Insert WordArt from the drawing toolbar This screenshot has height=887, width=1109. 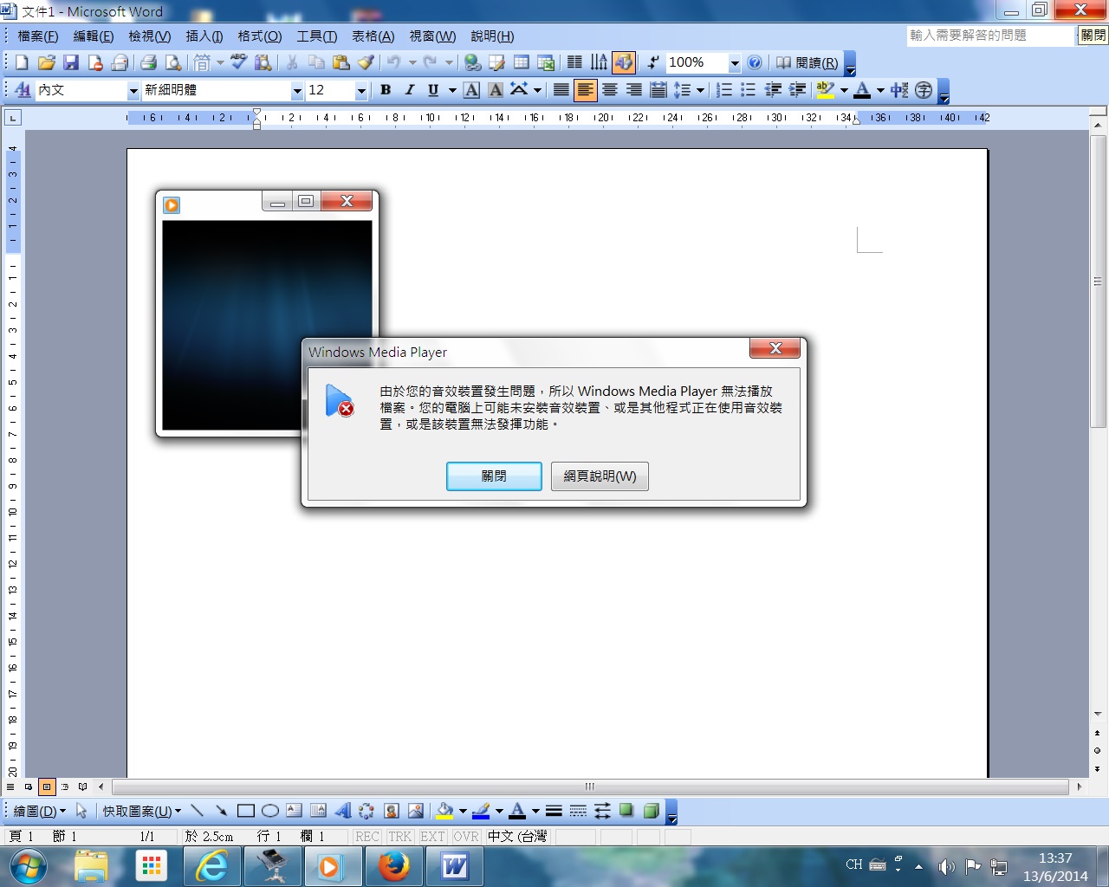(x=343, y=811)
